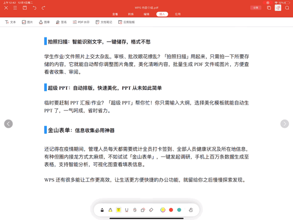Open the yellow custom color picker
293x220 pixels.
pyautogui.click(x=163, y=210)
